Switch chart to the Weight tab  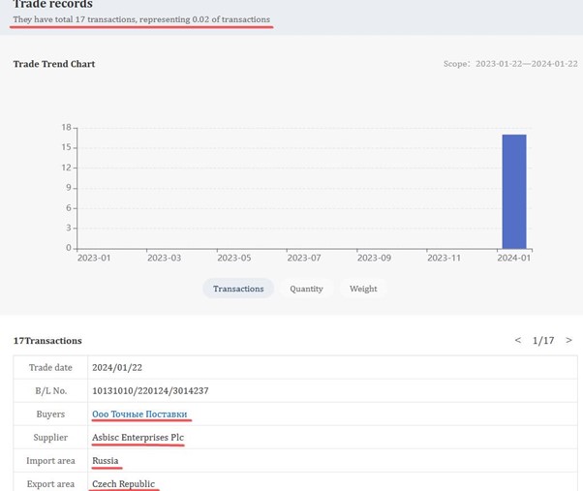pyautogui.click(x=363, y=289)
